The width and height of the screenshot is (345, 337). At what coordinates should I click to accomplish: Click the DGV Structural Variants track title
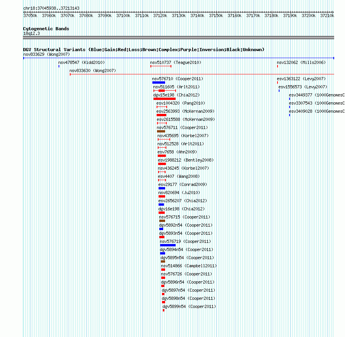pos(144,50)
